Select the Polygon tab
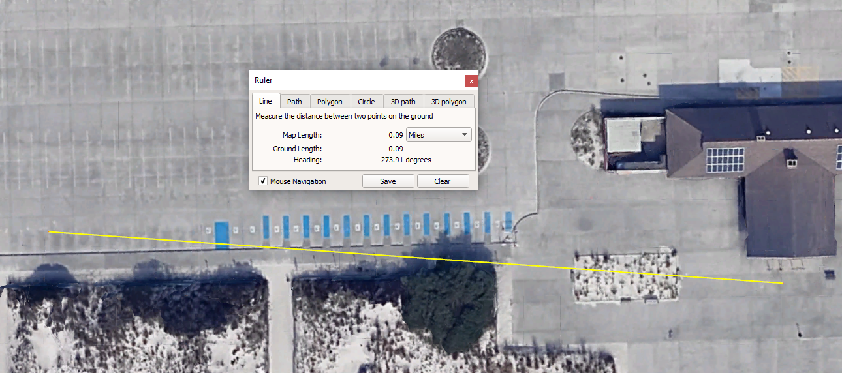842x373 pixels. [330, 102]
